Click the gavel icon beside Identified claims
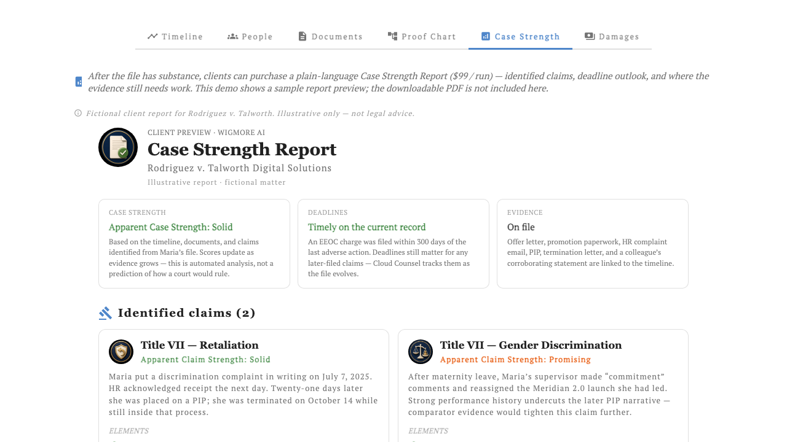The width and height of the screenshot is (787, 442). 105,313
